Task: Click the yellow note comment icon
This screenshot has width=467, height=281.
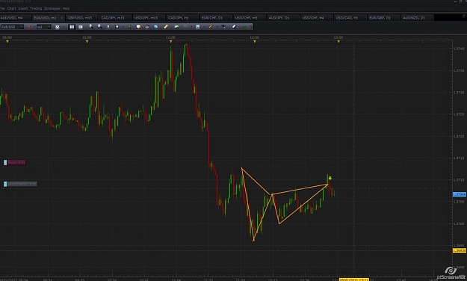Action: click(x=138, y=27)
